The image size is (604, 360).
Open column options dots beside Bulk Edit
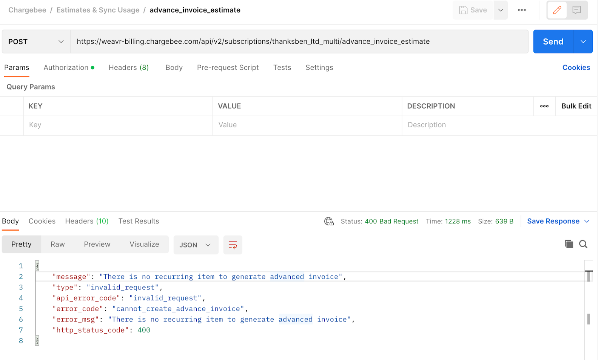tap(544, 106)
